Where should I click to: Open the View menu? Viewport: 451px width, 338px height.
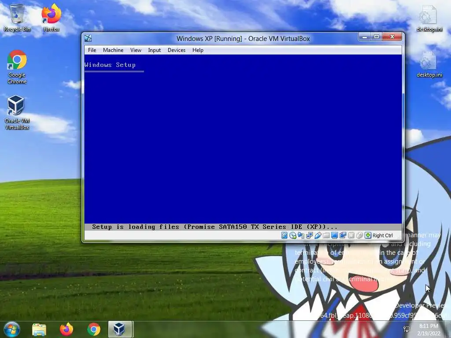[x=136, y=50]
